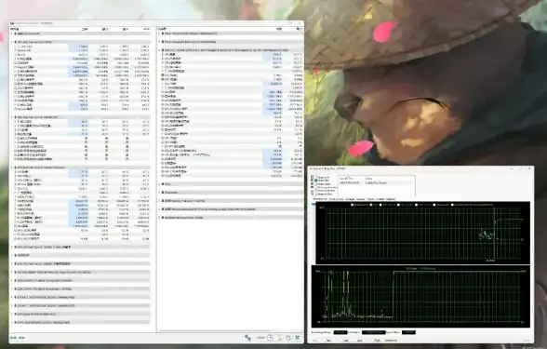Click the Preferences button in stability test
The height and width of the screenshot is (349, 547).
[391, 341]
